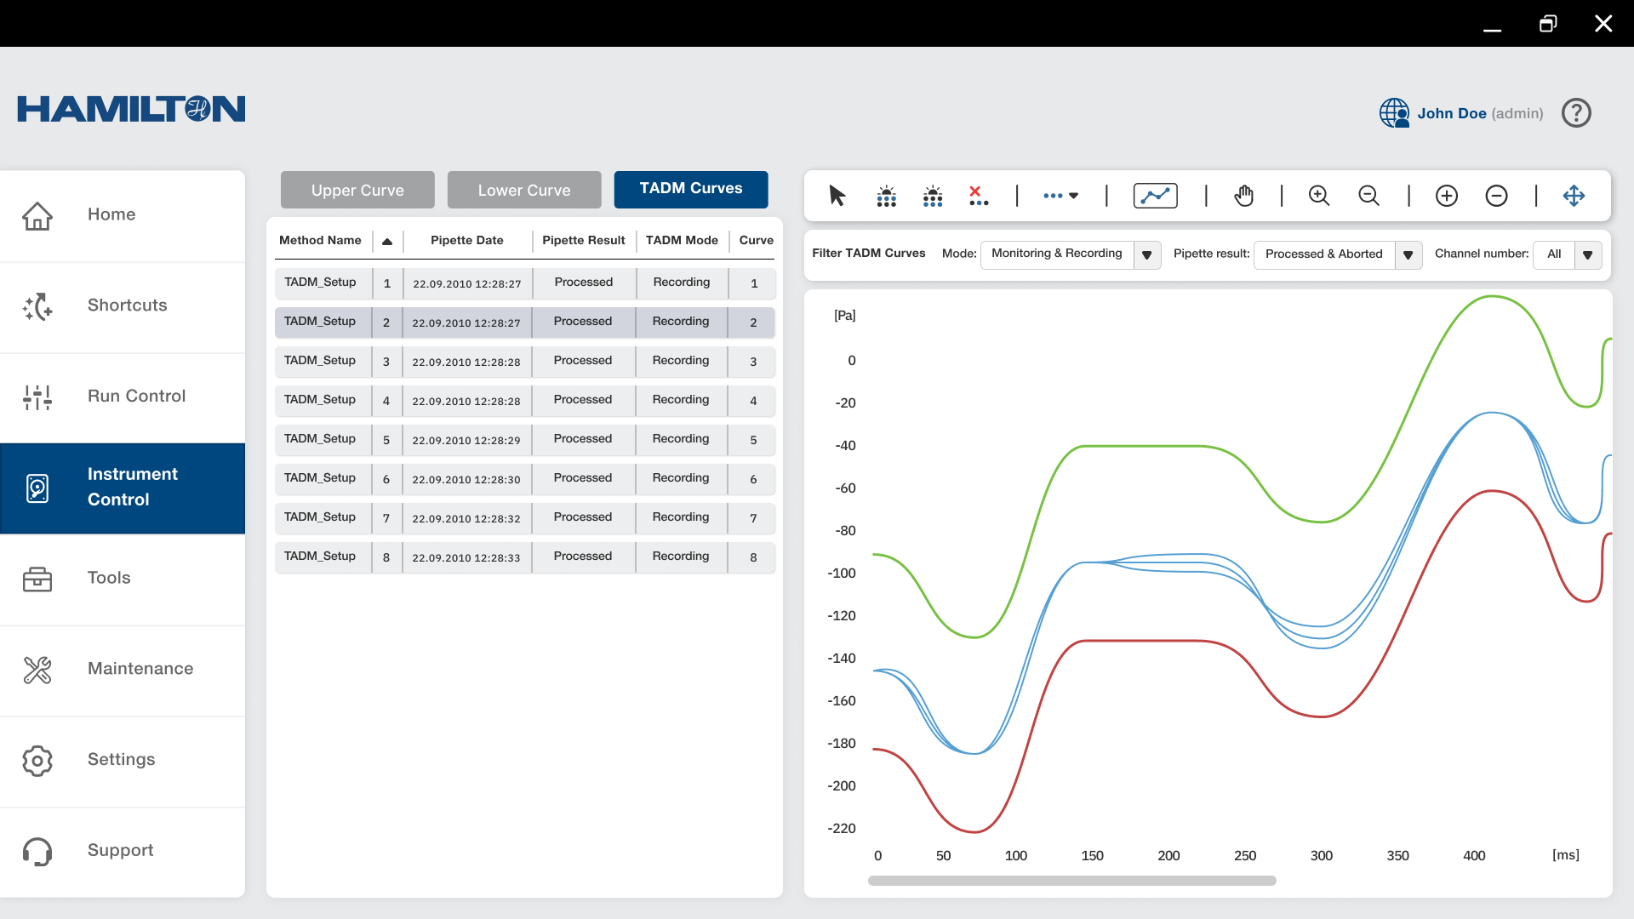Click the upper dotted-rows sun icon
Screen dimensions: 1634x919
click(x=886, y=196)
